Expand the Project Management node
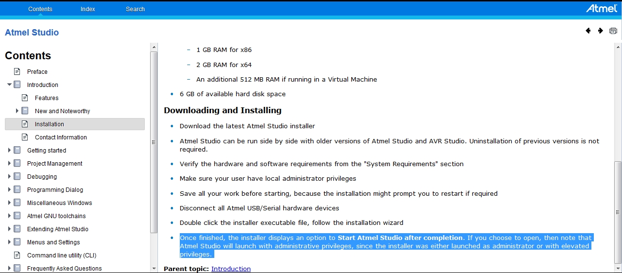622x273 pixels. 9,163
